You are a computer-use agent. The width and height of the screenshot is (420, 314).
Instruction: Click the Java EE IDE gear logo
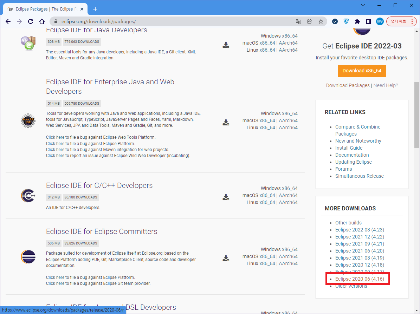click(28, 120)
